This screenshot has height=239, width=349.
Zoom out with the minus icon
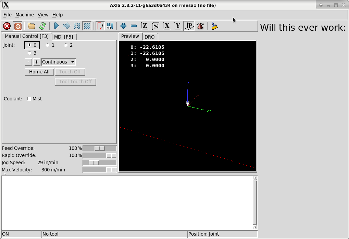(x=134, y=26)
